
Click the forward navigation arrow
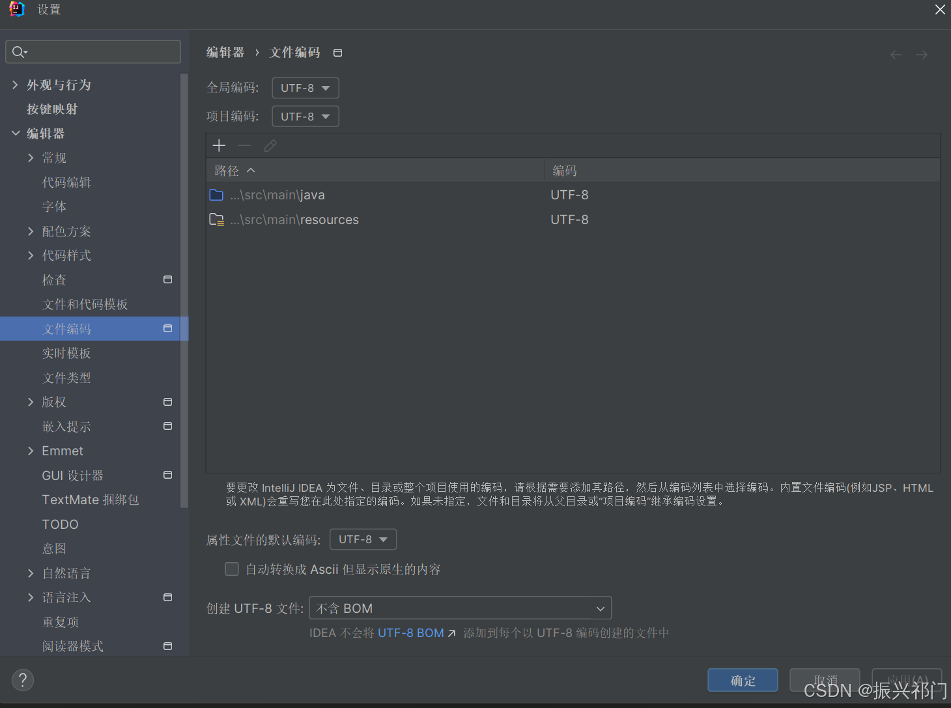tap(921, 55)
